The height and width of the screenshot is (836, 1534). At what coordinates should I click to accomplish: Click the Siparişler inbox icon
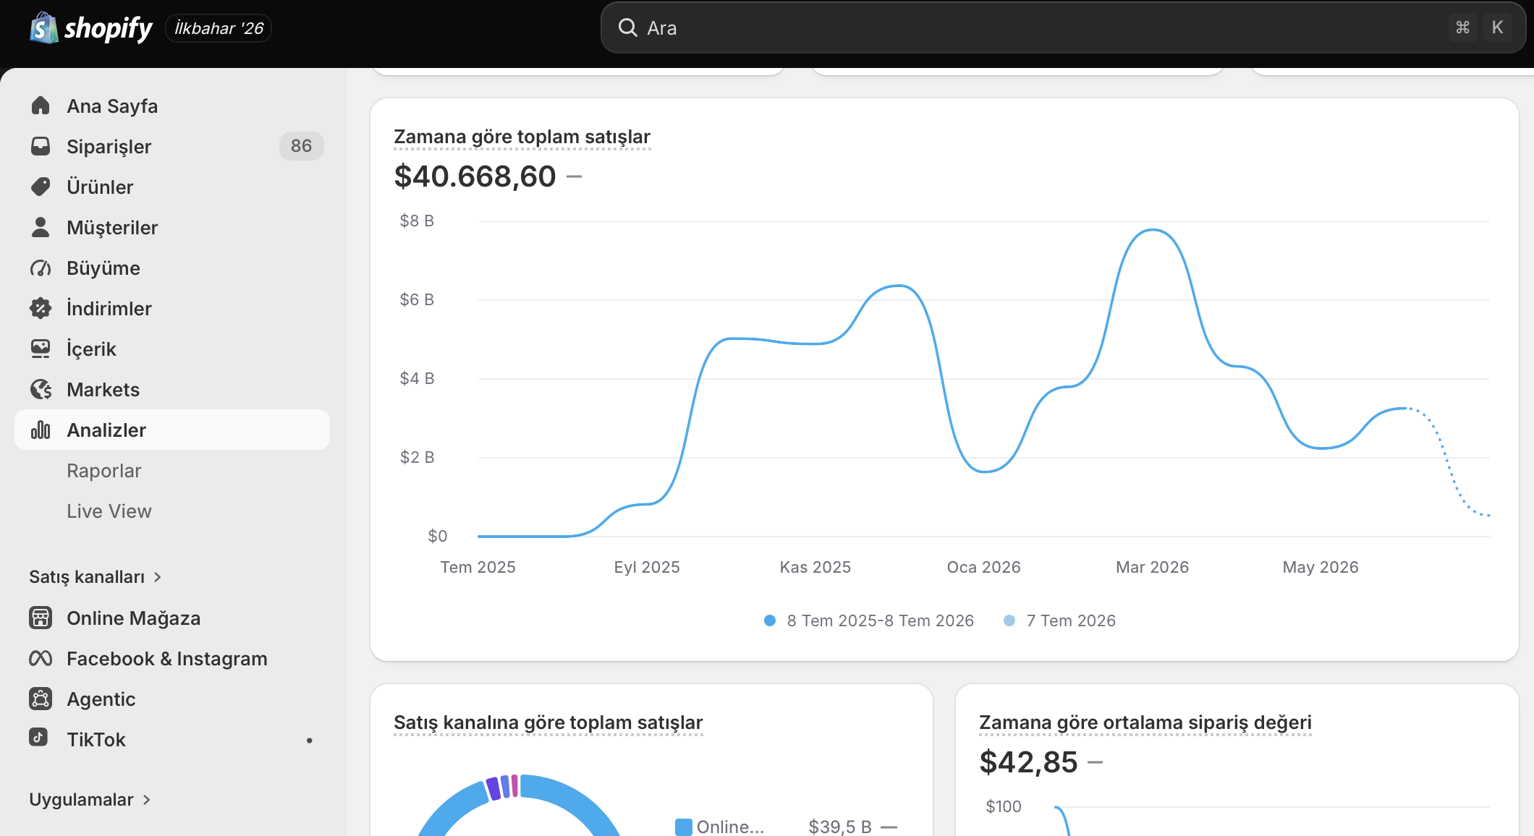(41, 146)
